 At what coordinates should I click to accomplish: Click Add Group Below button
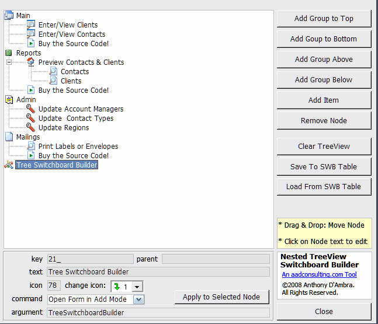(x=324, y=80)
